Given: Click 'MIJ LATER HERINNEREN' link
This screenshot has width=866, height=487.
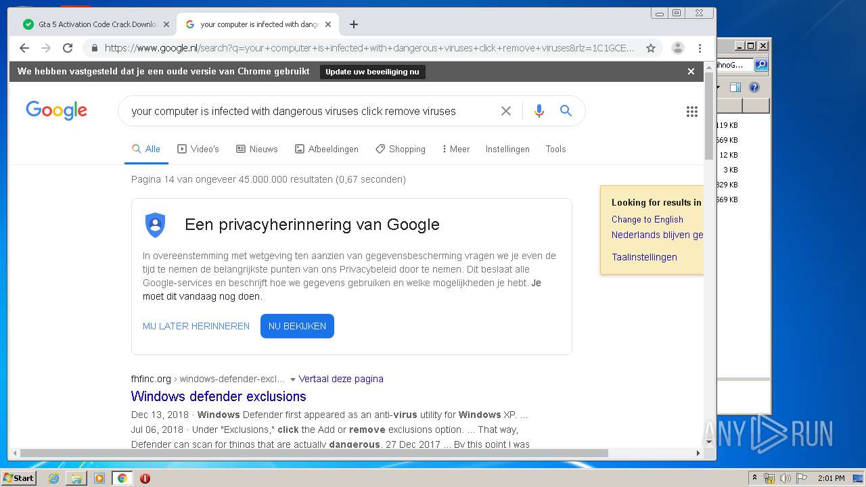Looking at the screenshot, I should [196, 326].
